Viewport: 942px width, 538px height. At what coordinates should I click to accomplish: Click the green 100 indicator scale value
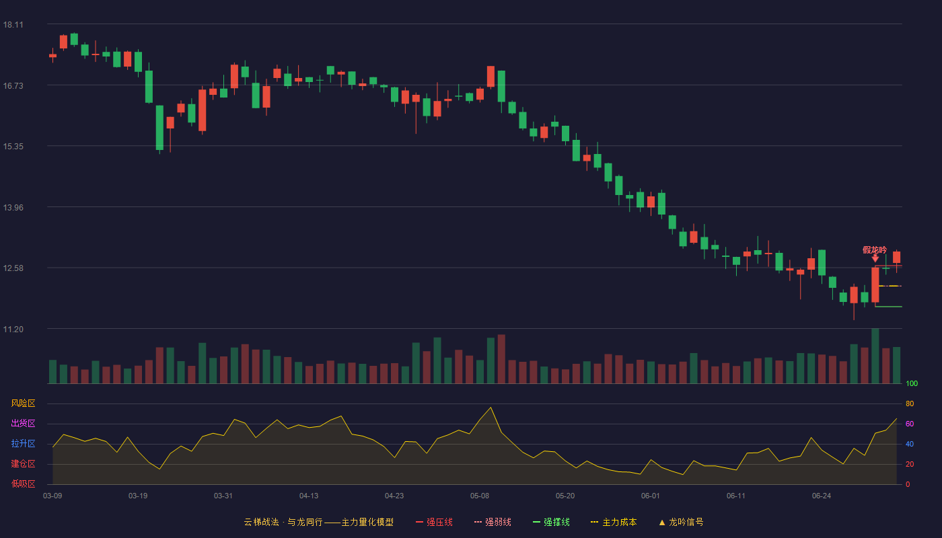coord(912,384)
